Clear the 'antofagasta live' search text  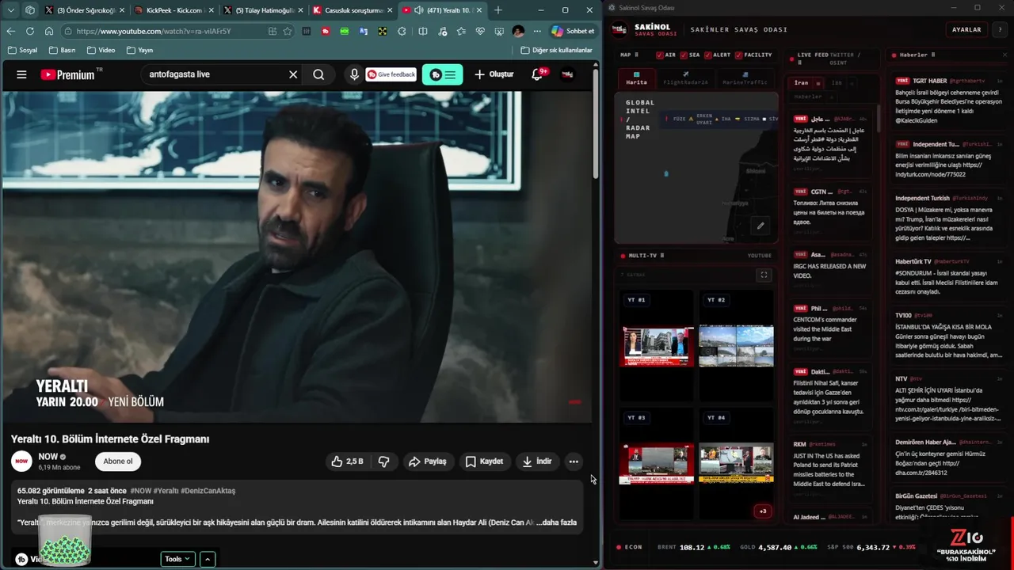[x=293, y=74]
